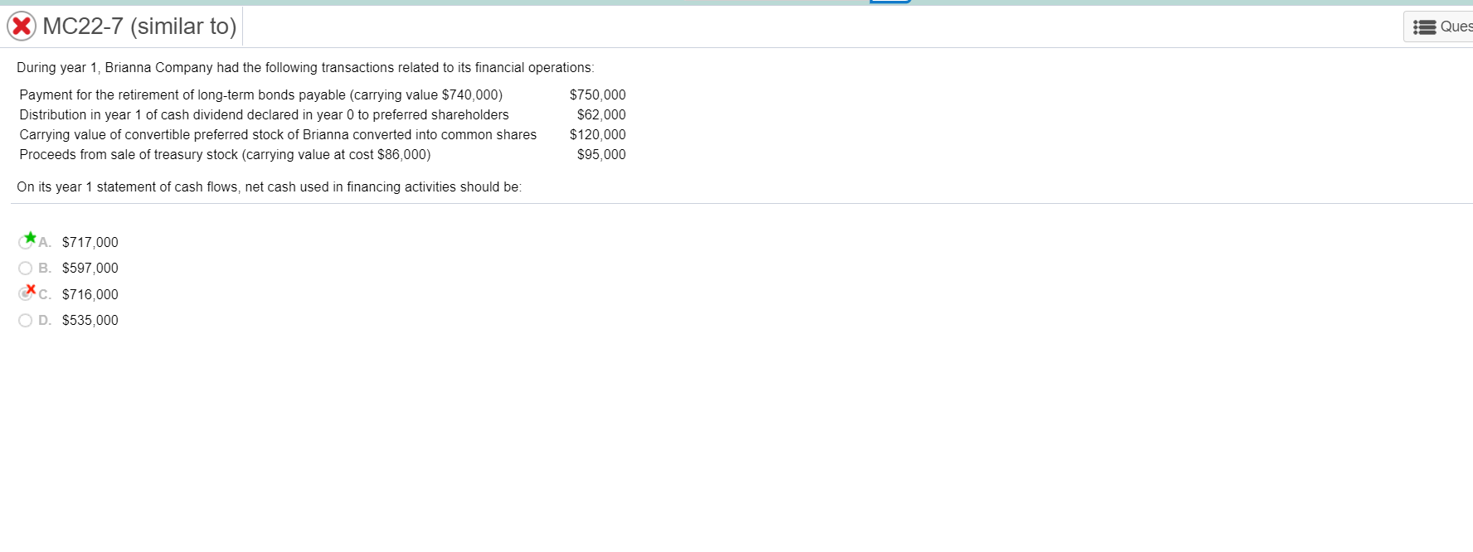This screenshot has width=1473, height=552.
Task: Click the 'net cash used in financing' question
Action: 269,187
